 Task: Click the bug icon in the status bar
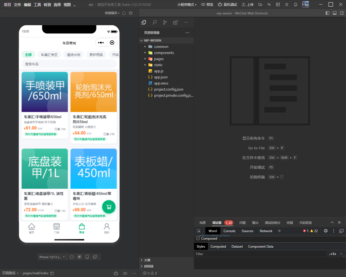point(116,273)
